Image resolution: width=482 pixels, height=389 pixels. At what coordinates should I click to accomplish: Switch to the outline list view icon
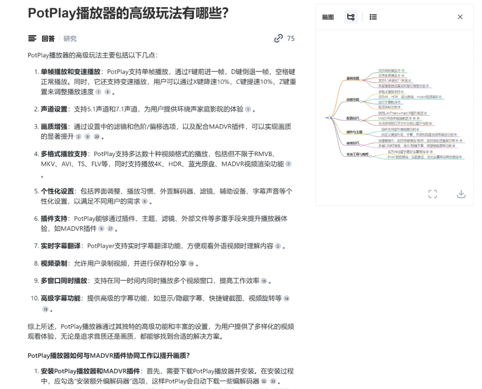coord(373,17)
